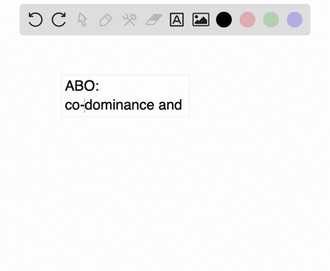
Task: Select the pointer selection tool
Action: click(82, 20)
